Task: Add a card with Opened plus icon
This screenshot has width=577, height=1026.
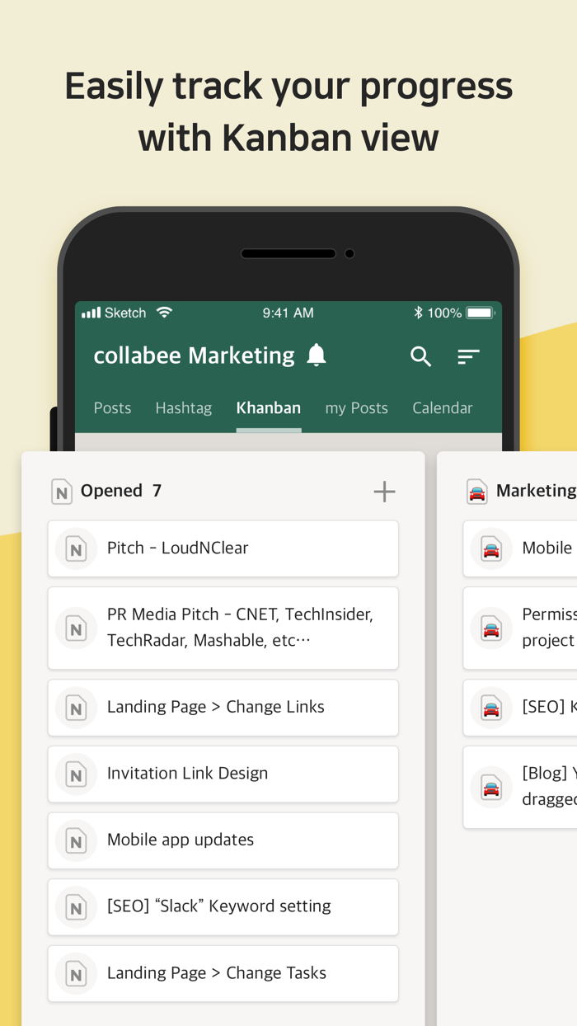Action: (384, 492)
